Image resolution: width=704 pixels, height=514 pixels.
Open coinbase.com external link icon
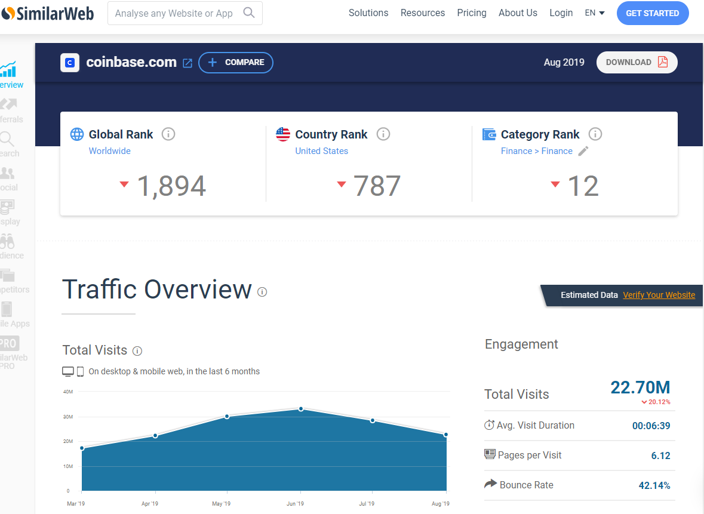point(187,63)
